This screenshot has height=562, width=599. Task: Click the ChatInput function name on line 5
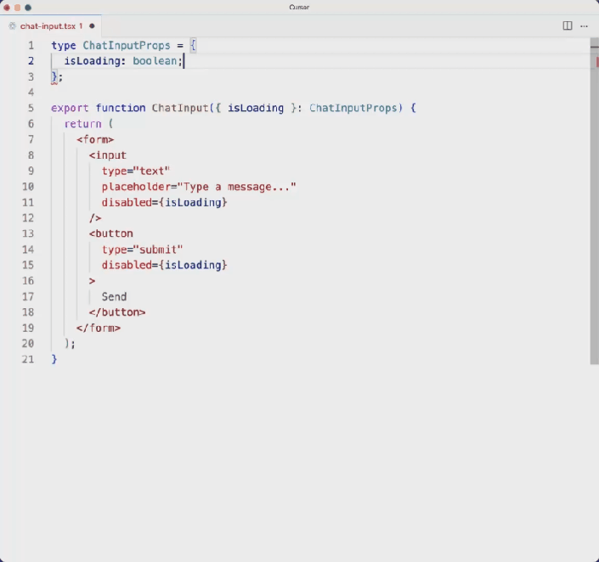coord(179,108)
